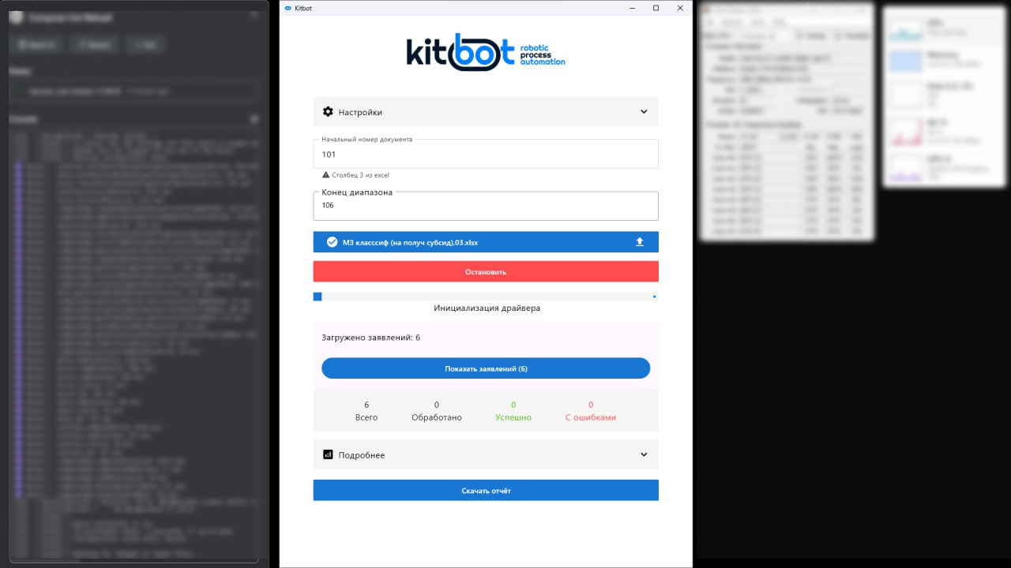Select the text "Загружено заявлений: 6"
Screen dimensions: 1011x568
[x=371, y=338]
